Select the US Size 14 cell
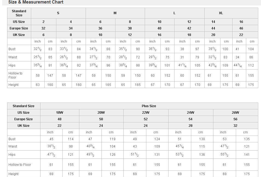This screenshot has width=261, height=177. point(213,22)
